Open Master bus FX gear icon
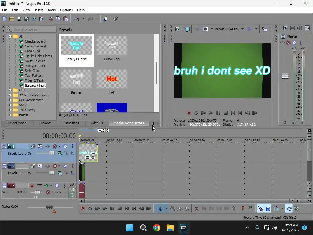This screenshot has height=235, width=313. [288, 43]
